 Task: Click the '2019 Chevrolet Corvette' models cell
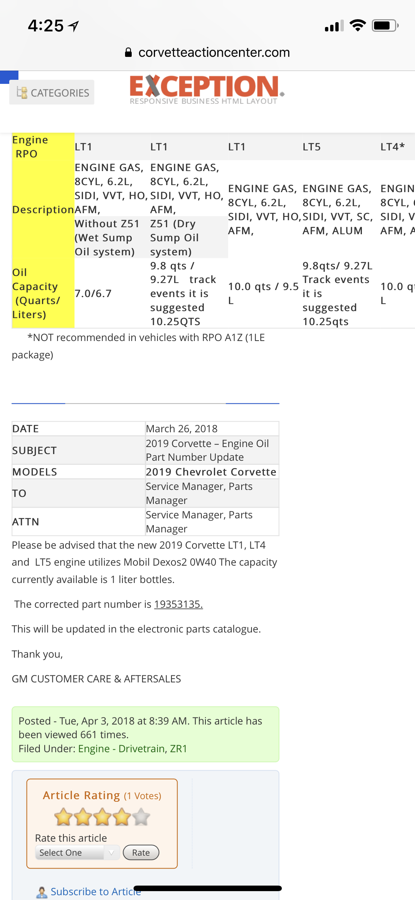click(x=212, y=472)
